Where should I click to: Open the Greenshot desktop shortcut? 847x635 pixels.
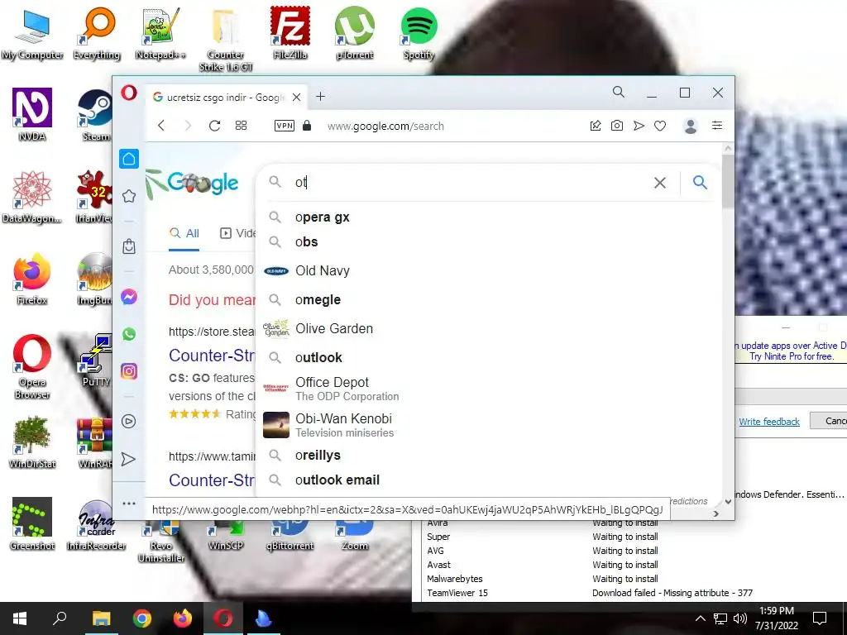point(32,523)
